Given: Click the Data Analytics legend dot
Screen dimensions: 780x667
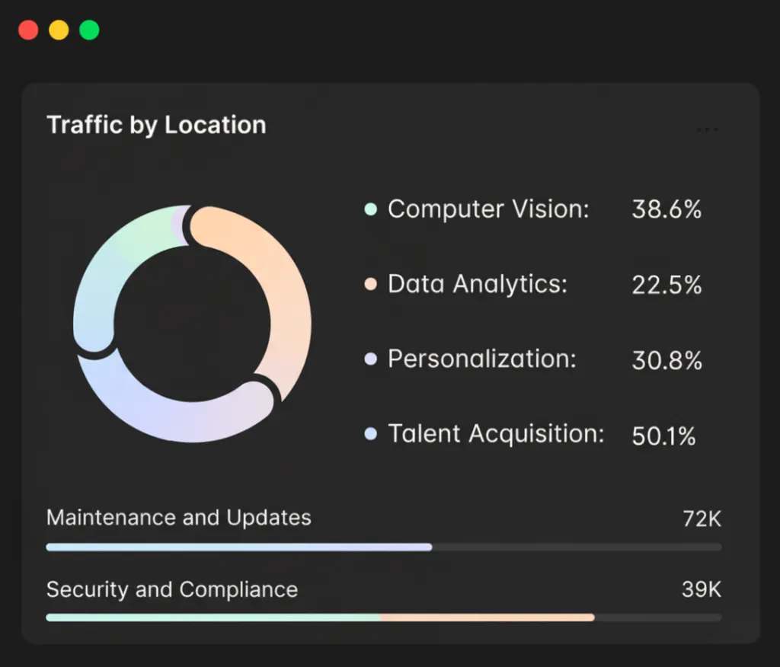Looking at the screenshot, I should coord(371,284).
